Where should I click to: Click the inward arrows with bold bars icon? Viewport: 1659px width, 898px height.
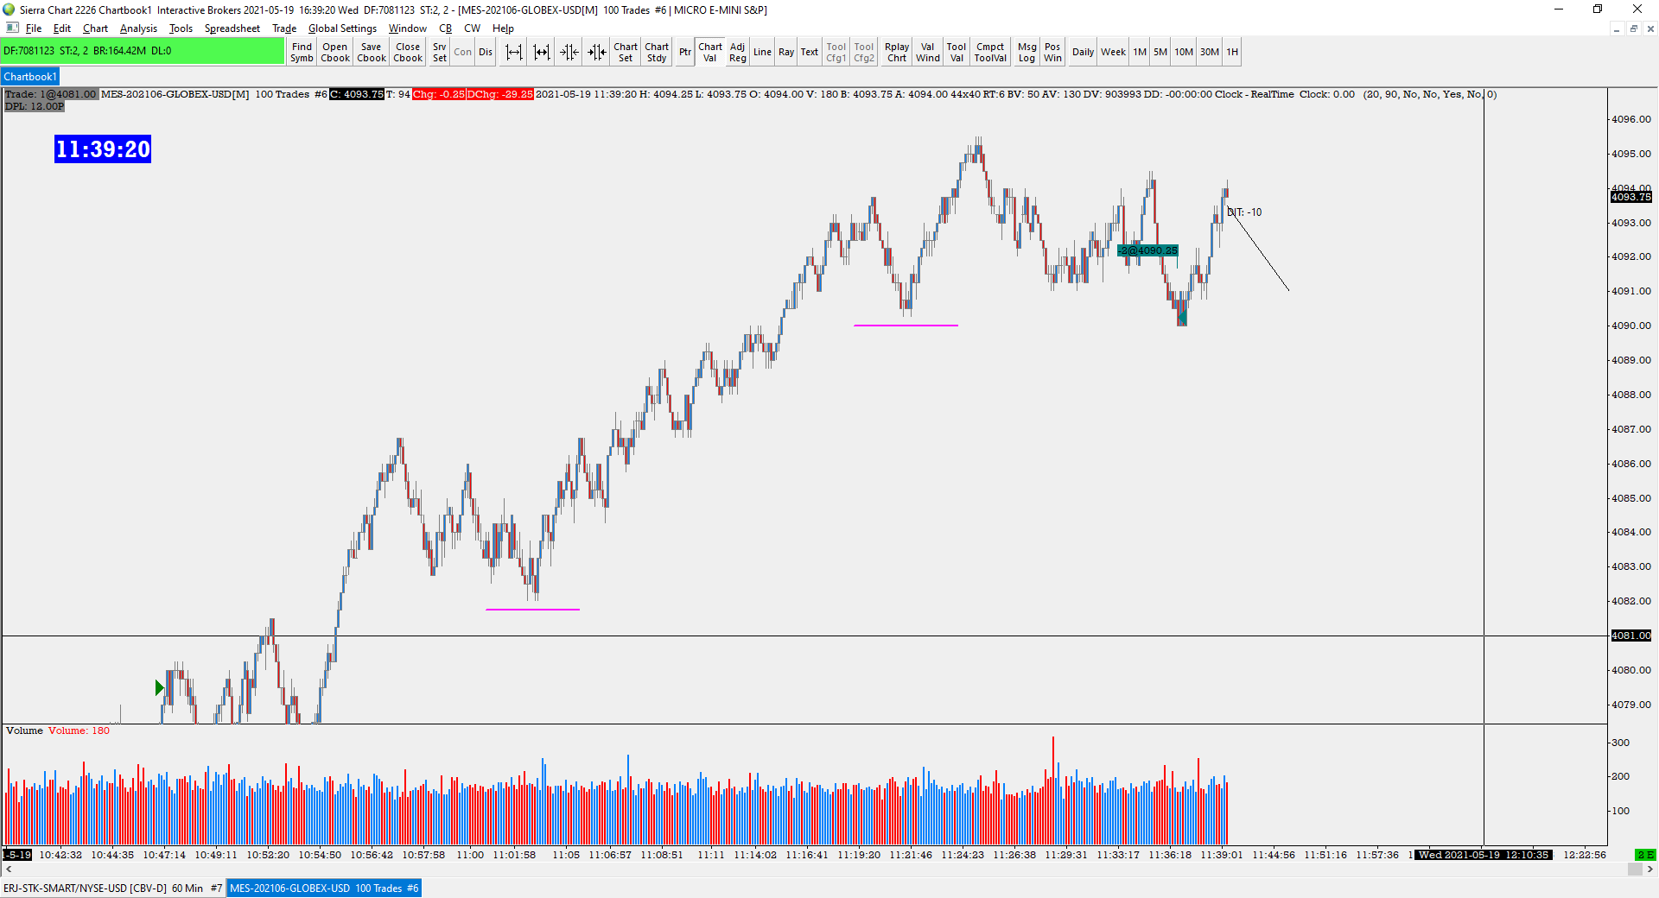click(x=597, y=52)
